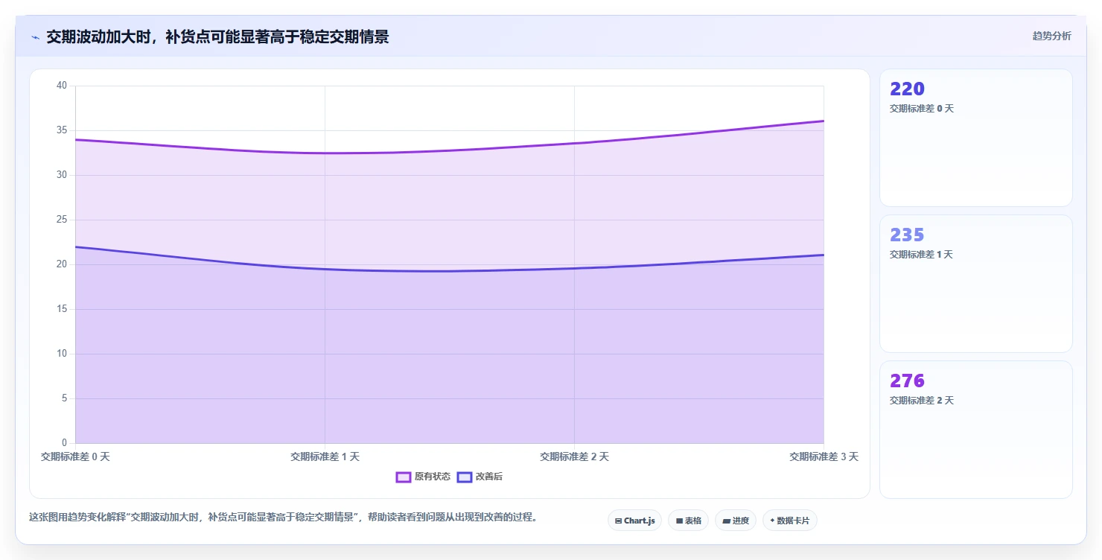Click the 数据卡片 tag
Image resolution: width=1102 pixels, height=560 pixels.
click(789, 521)
